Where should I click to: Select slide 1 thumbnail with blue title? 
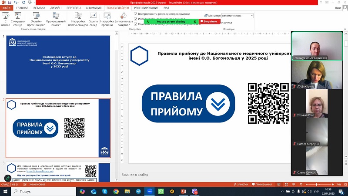[x=58, y=64]
